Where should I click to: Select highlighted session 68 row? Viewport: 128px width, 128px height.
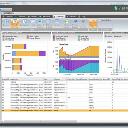65,110
